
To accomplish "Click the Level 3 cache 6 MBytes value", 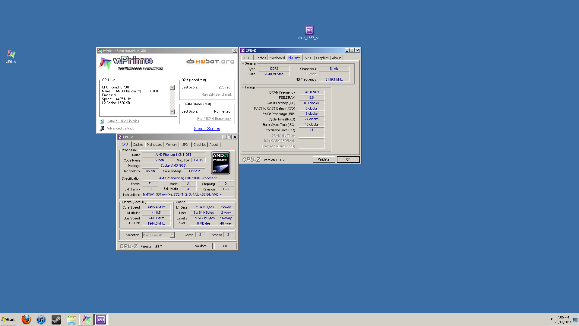I will 204,223.
